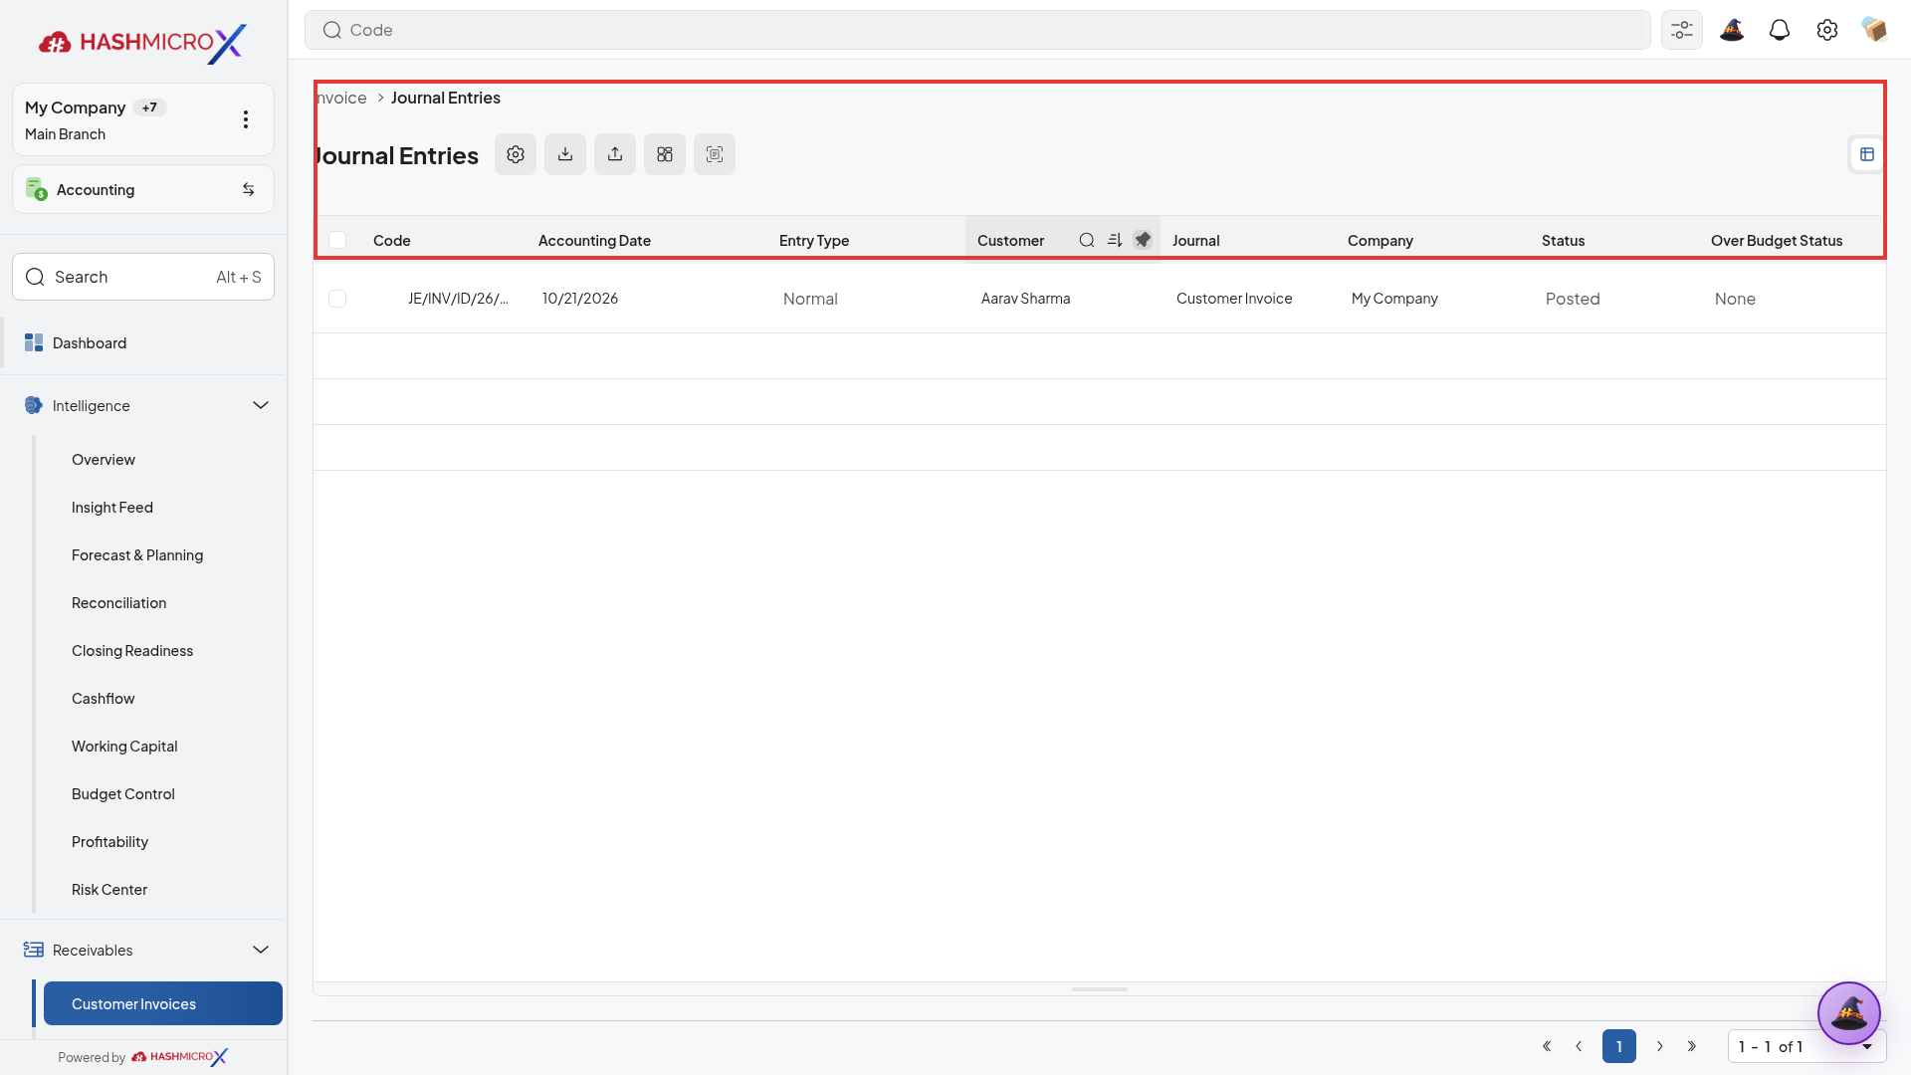Click the download icon in Journal Entries toolbar

[x=565, y=154]
